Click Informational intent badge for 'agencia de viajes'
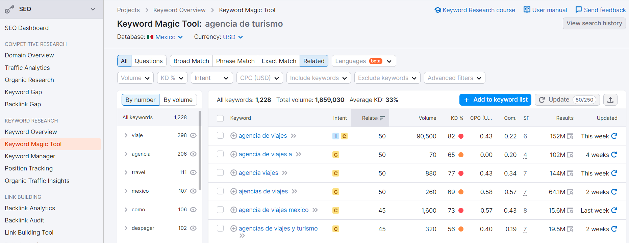Screen dimensions: 629x243 coord(336,136)
